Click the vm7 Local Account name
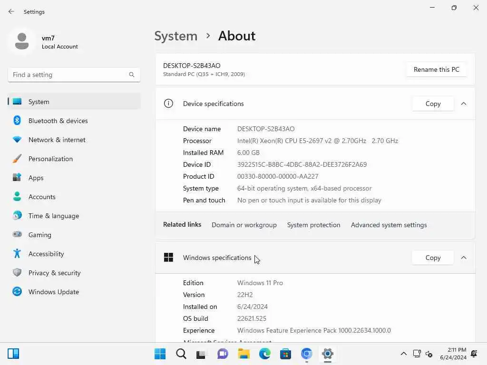Viewport: 487px width, 365px height. point(59,42)
